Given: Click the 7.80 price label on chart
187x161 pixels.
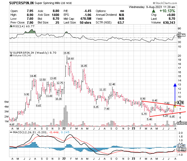Looking at the screenshot, I should coord(167,103).
